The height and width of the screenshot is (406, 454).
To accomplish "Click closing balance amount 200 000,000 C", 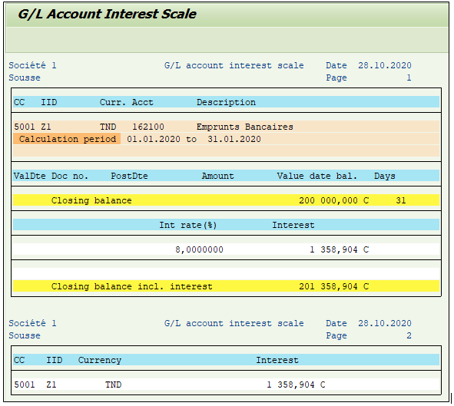I will (334, 200).
